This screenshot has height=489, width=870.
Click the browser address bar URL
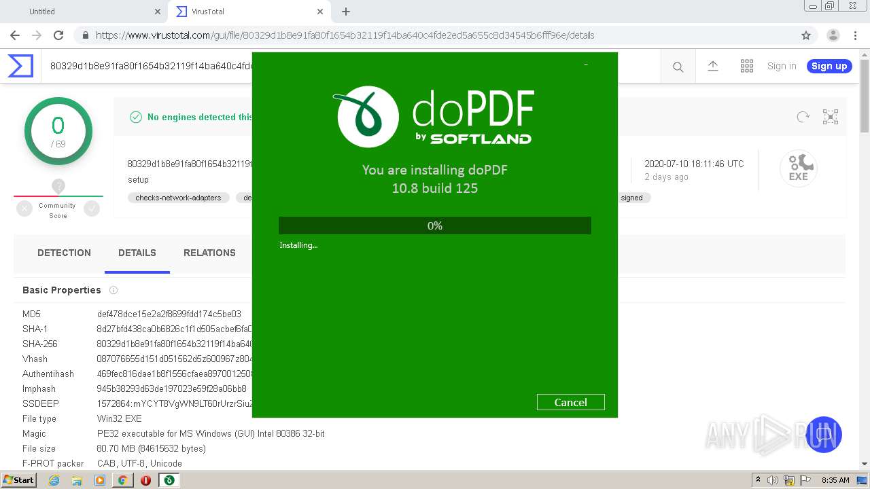pyautogui.click(x=345, y=35)
